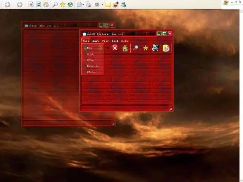The height and width of the screenshot is (182, 243).
Task: Click the yellow note icon
Action: click(108, 5)
